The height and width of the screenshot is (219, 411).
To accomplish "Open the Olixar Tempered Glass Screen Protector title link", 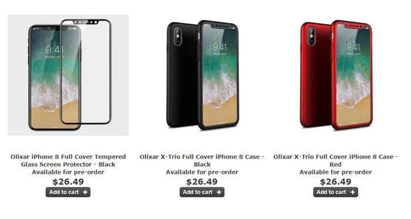I will coord(68,160).
